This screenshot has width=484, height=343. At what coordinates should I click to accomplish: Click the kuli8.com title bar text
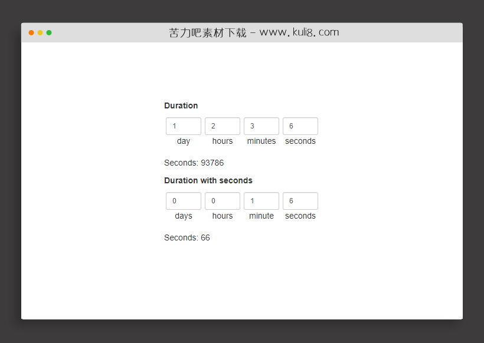(x=254, y=33)
